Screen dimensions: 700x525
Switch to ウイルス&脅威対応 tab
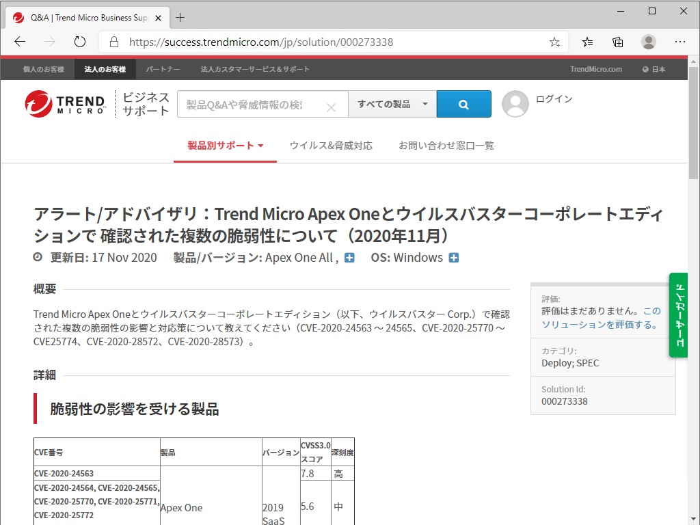pyautogui.click(x=332, y=146)
